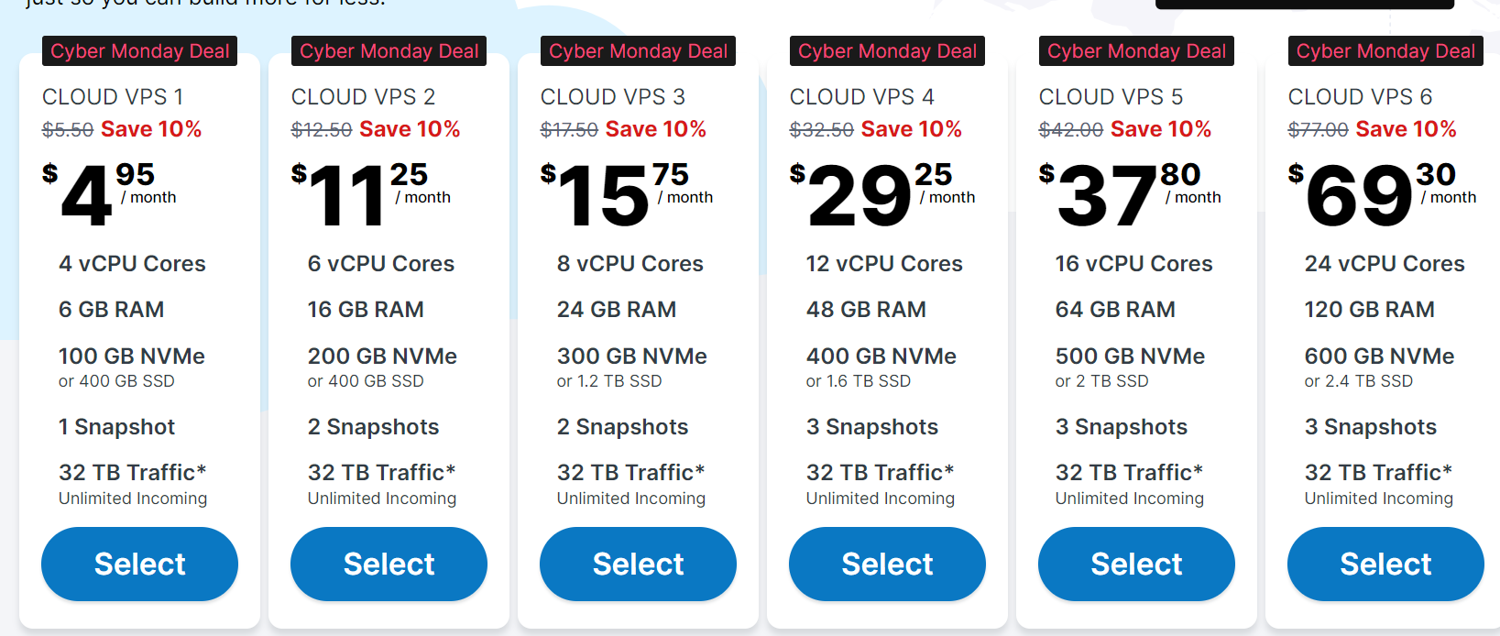This screenshot has height=636, width=1500.
Task: Click Select under the Cloud VPS 3 plan
Action: (x=638, y=564)
